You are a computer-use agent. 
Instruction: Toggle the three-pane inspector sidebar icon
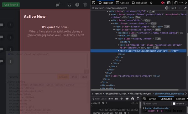[x=144, y=99]
